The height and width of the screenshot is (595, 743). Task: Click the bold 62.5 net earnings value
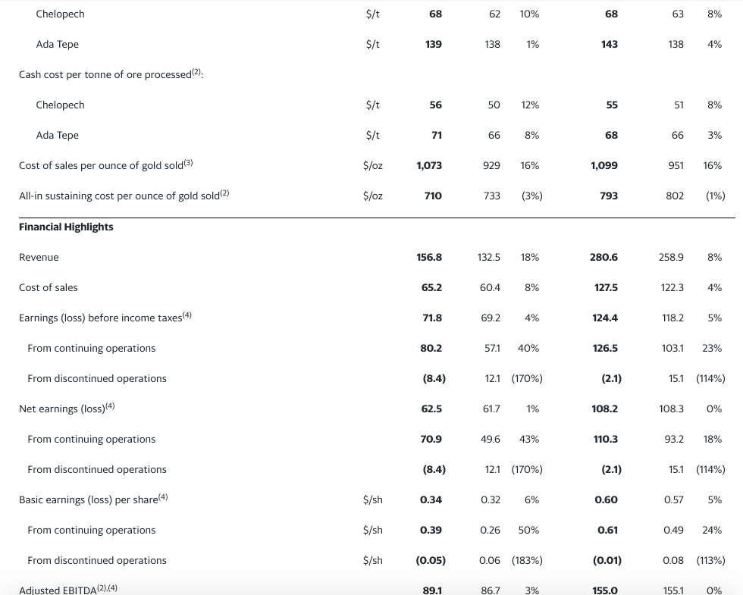[431, 409]
